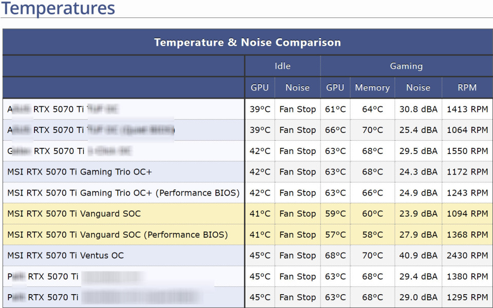Click Vanguard SOC (Performance BIOS) row name
This screenshot has height=308, width=493.
click(x=118, y=235)
